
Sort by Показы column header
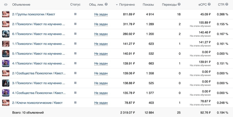tap(148, 5)
